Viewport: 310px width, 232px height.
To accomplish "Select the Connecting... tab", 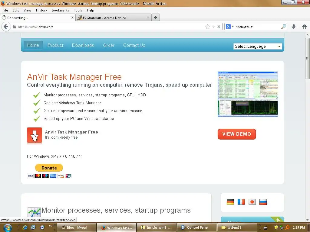I will (38, 18).
